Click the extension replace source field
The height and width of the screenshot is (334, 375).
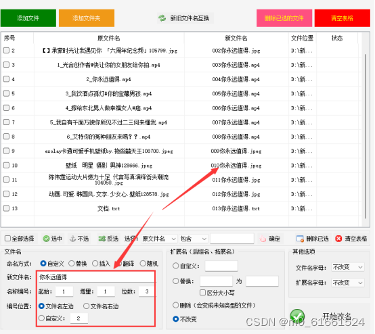[x=216, y=281]
